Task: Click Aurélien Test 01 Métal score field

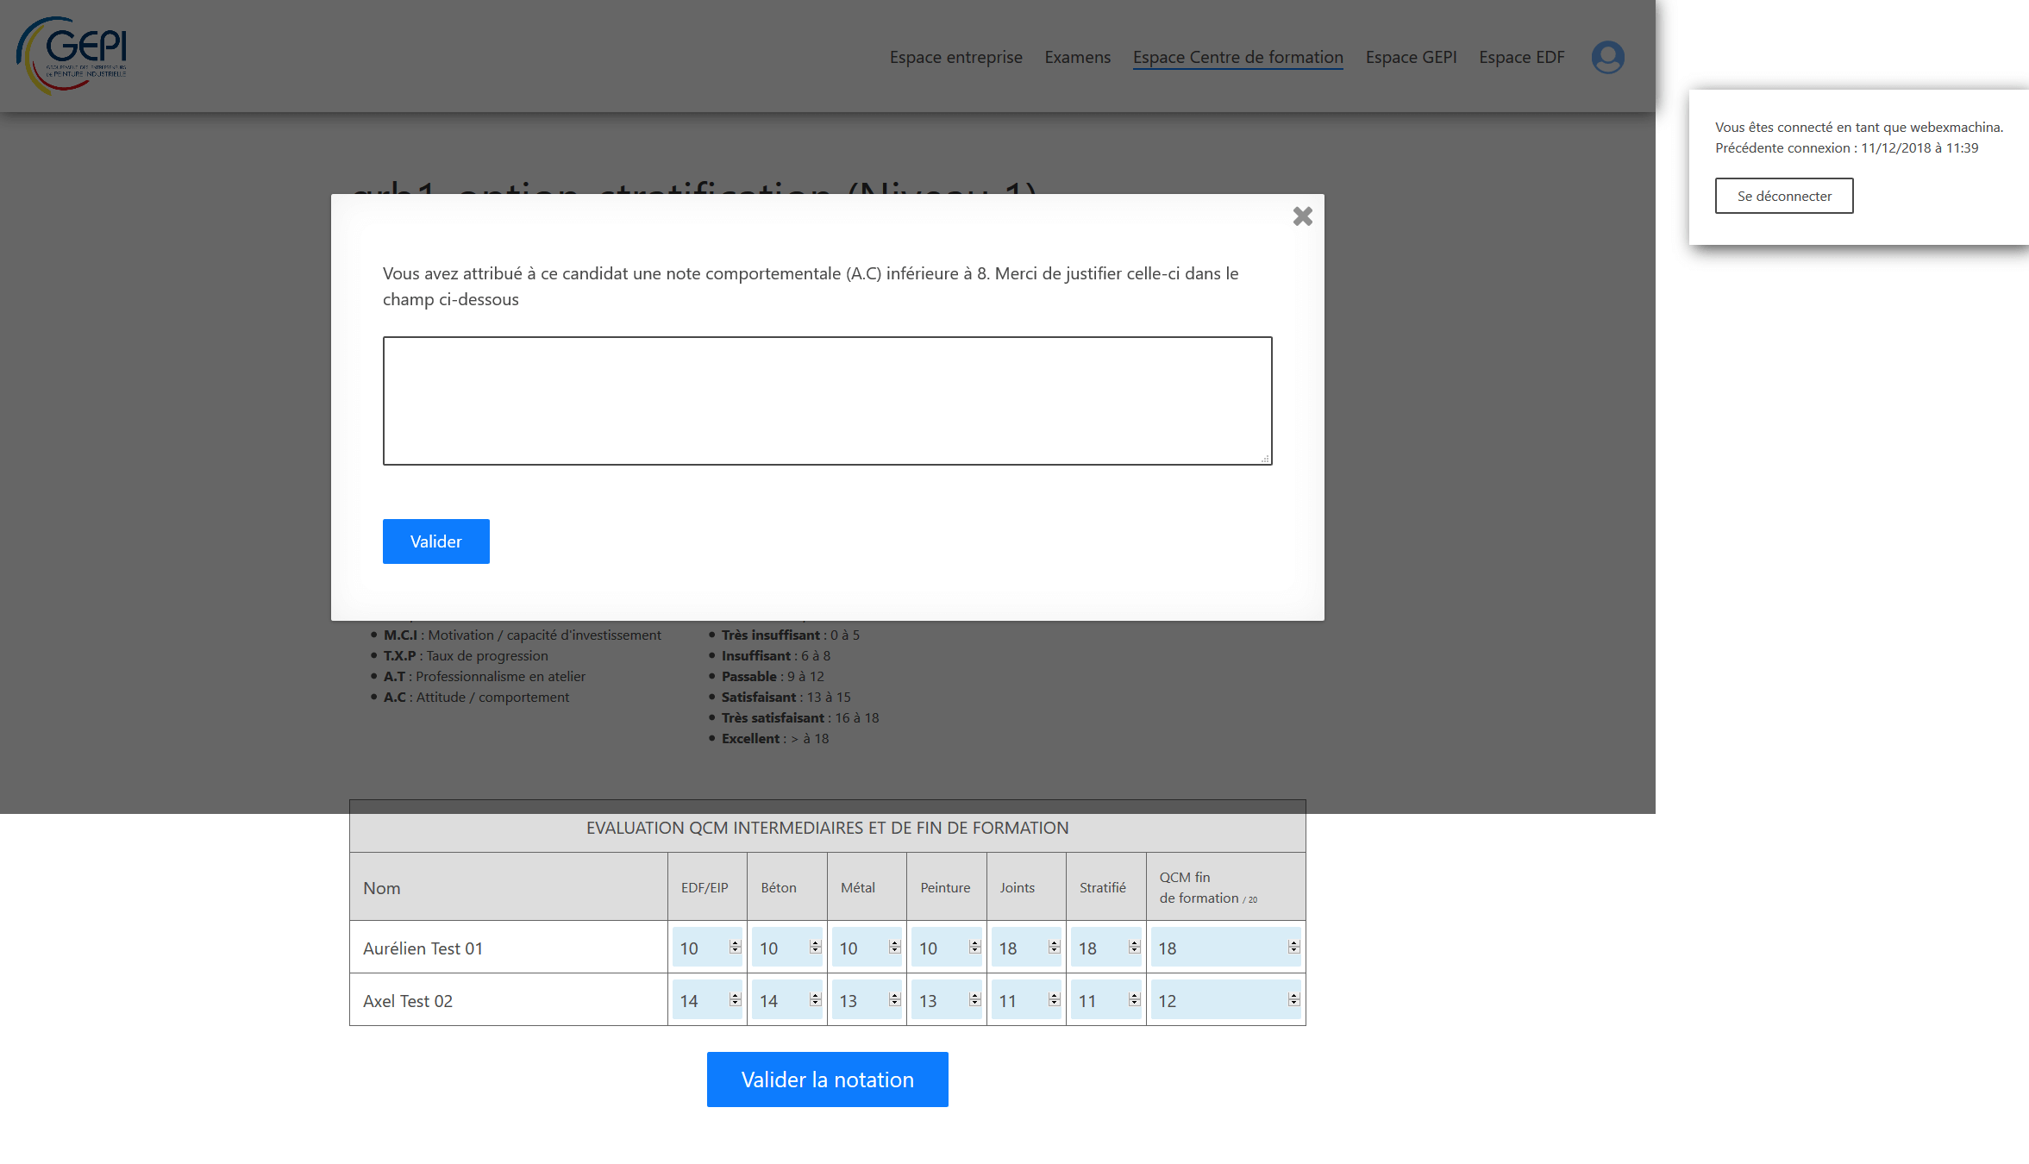Action: [867, 948]
